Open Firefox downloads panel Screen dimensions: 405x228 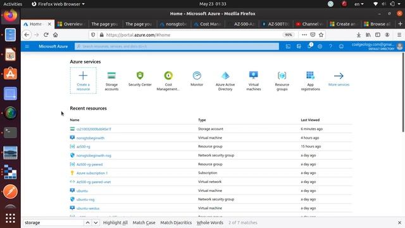tap(359, 35)
